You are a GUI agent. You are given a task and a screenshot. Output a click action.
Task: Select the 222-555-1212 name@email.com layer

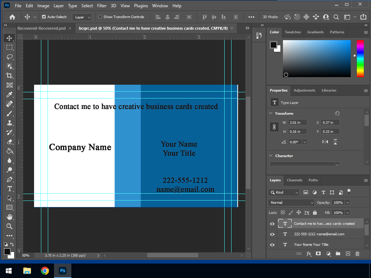pos(319,234)
